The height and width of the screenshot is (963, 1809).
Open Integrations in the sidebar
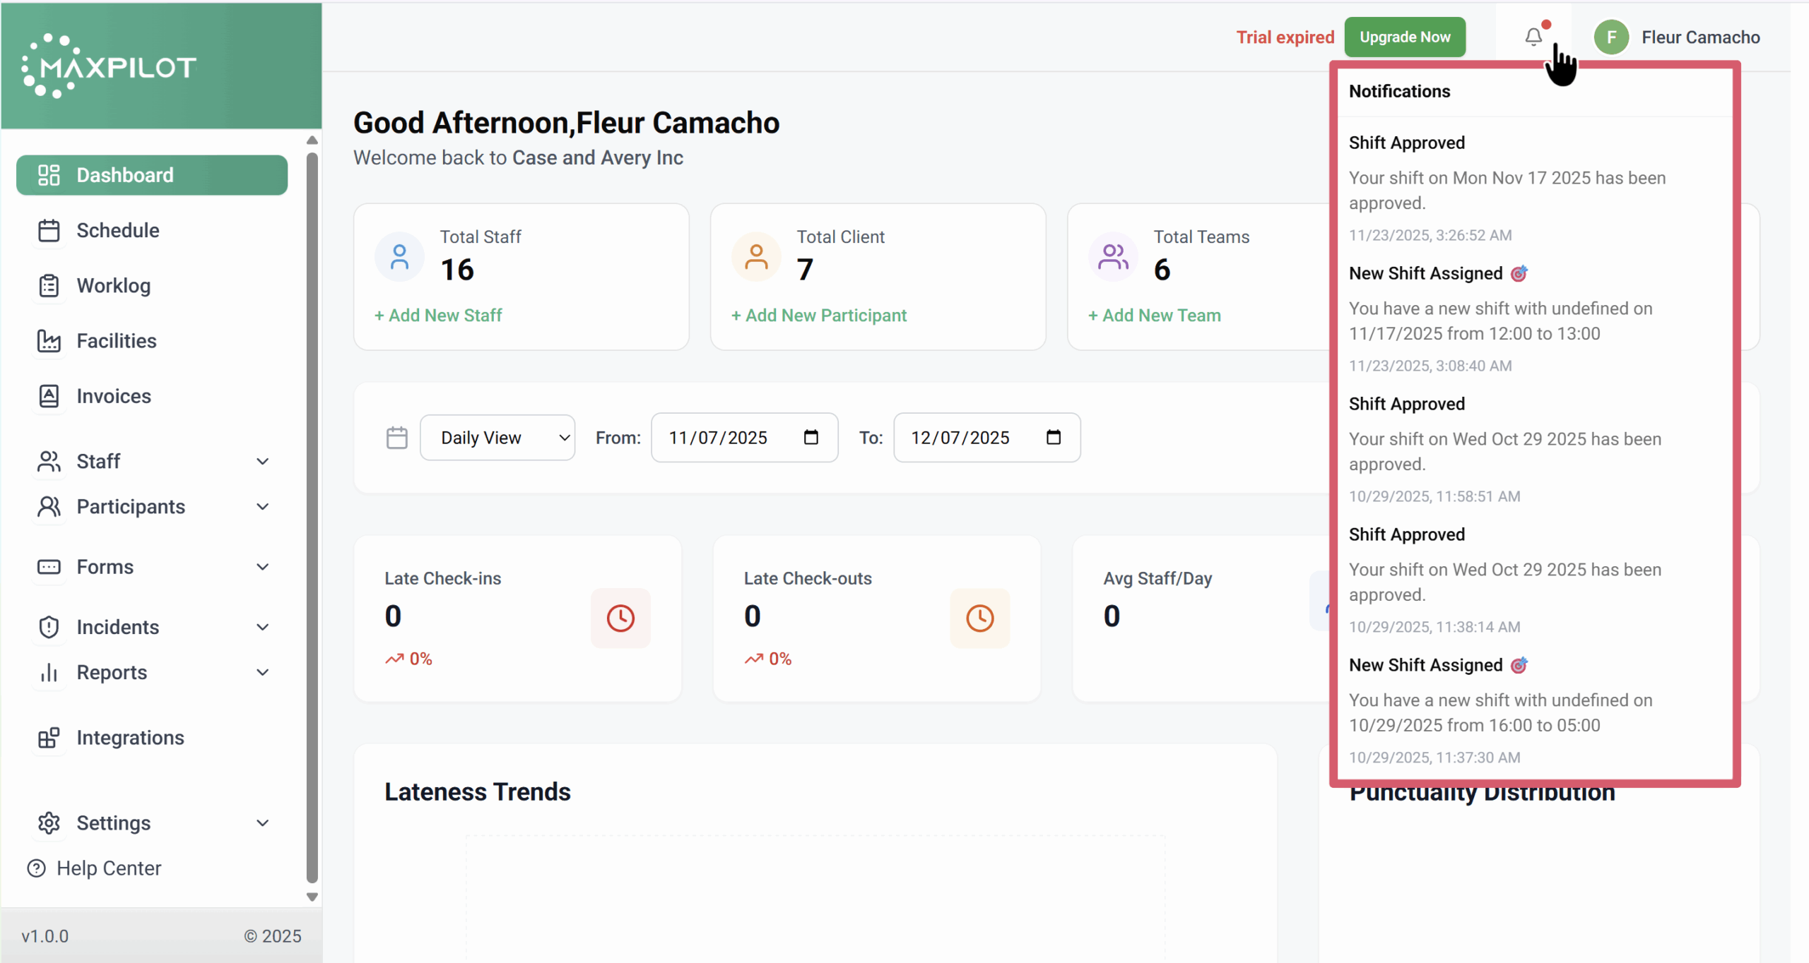[x=130, y=737]
